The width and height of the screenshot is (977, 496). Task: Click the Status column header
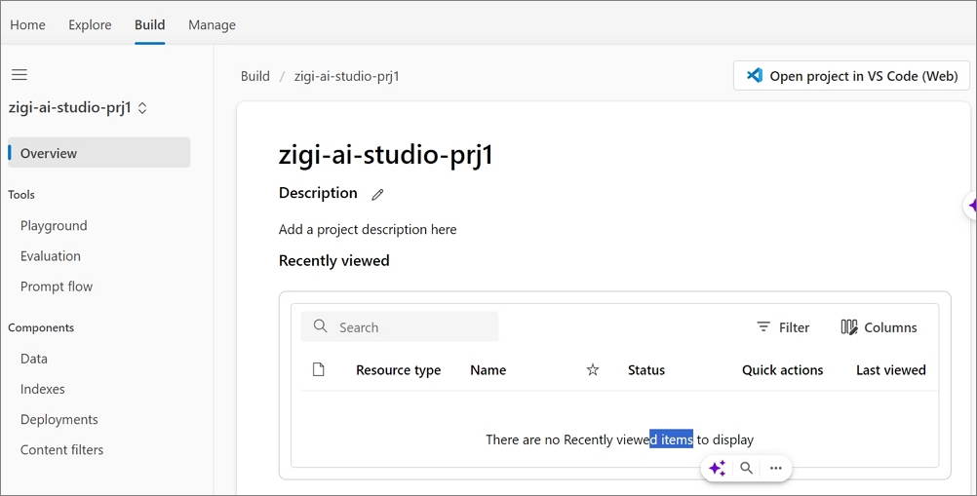(646, 369)
